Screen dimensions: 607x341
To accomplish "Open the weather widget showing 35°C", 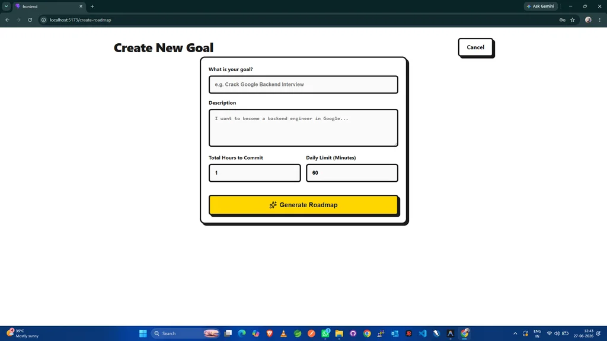I will [x=23, y=333].
